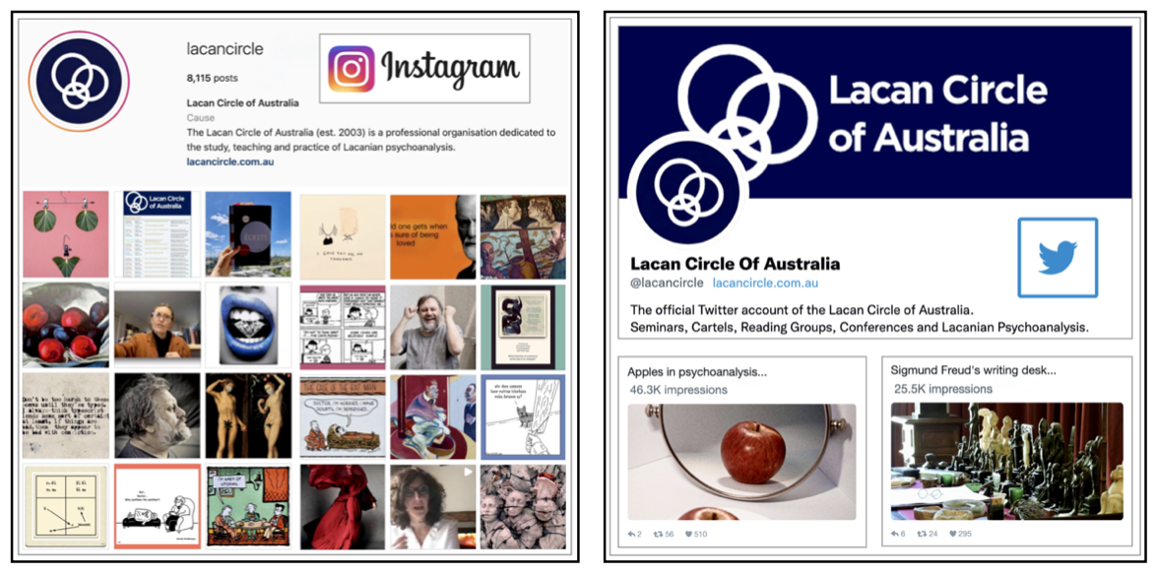Open the pink leaf earrings post thumbnail

(66, 234)
